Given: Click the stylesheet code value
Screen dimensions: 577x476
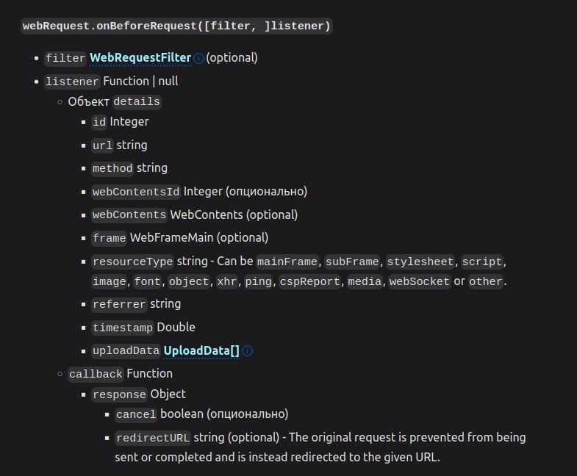Looking at the screenshot, I should (x=420, y=262).
